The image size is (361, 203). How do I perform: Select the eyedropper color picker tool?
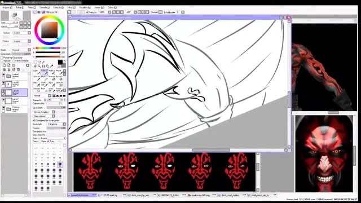click(x=51, y=67)
